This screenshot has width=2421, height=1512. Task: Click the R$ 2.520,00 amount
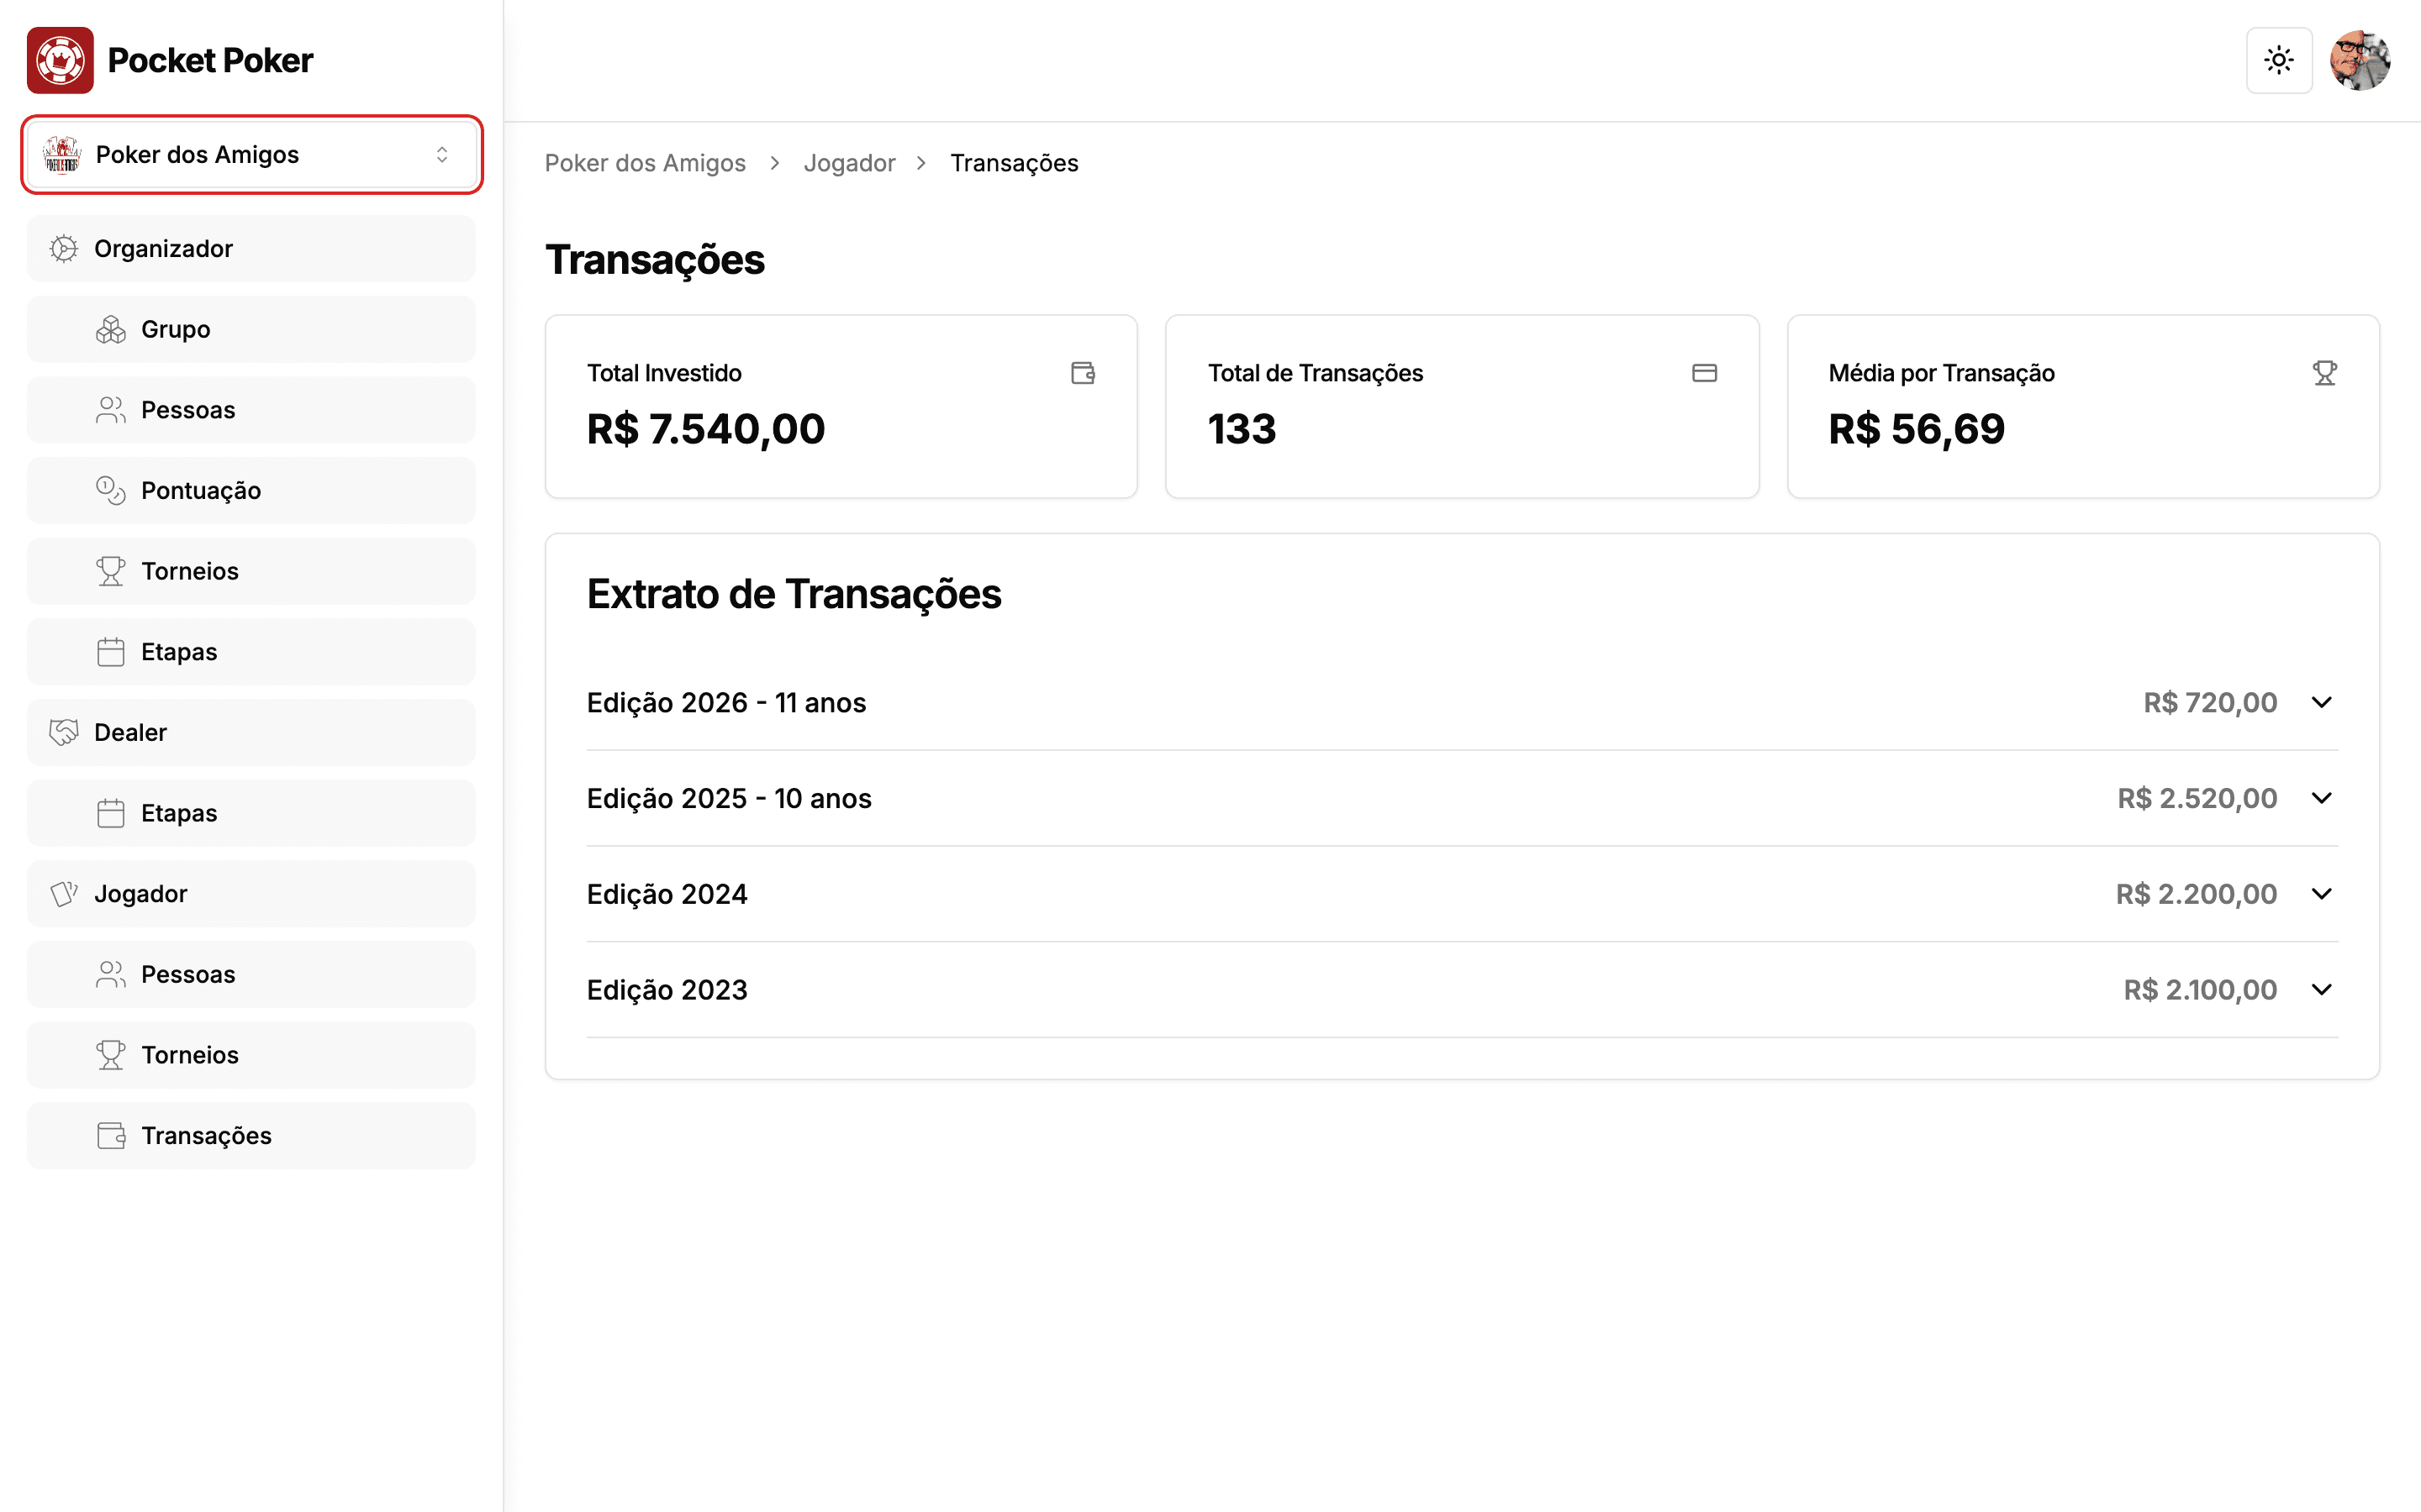pyautogui.click(x=2197, y=798)
